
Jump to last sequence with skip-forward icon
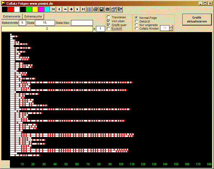point(83,9)
